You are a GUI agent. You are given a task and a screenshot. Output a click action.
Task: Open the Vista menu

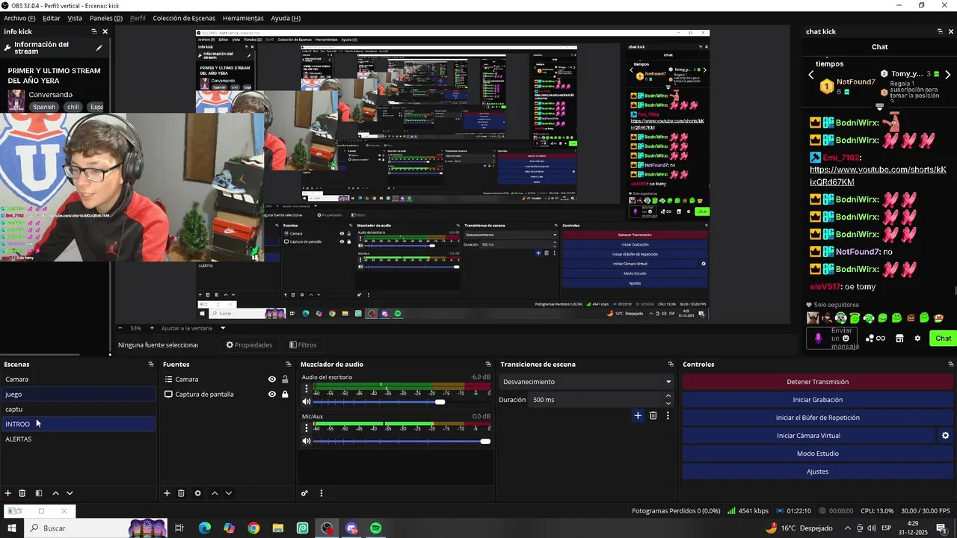(x=75, y=18)
